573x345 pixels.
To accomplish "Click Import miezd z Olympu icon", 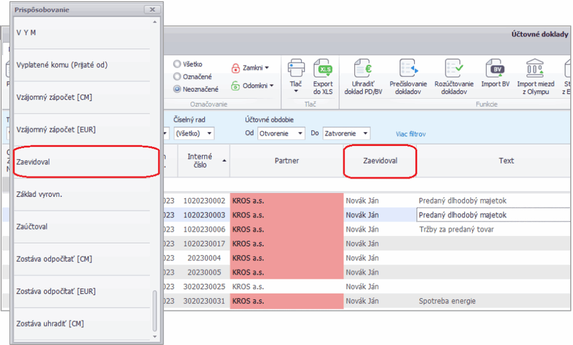I will click(535, 70).
